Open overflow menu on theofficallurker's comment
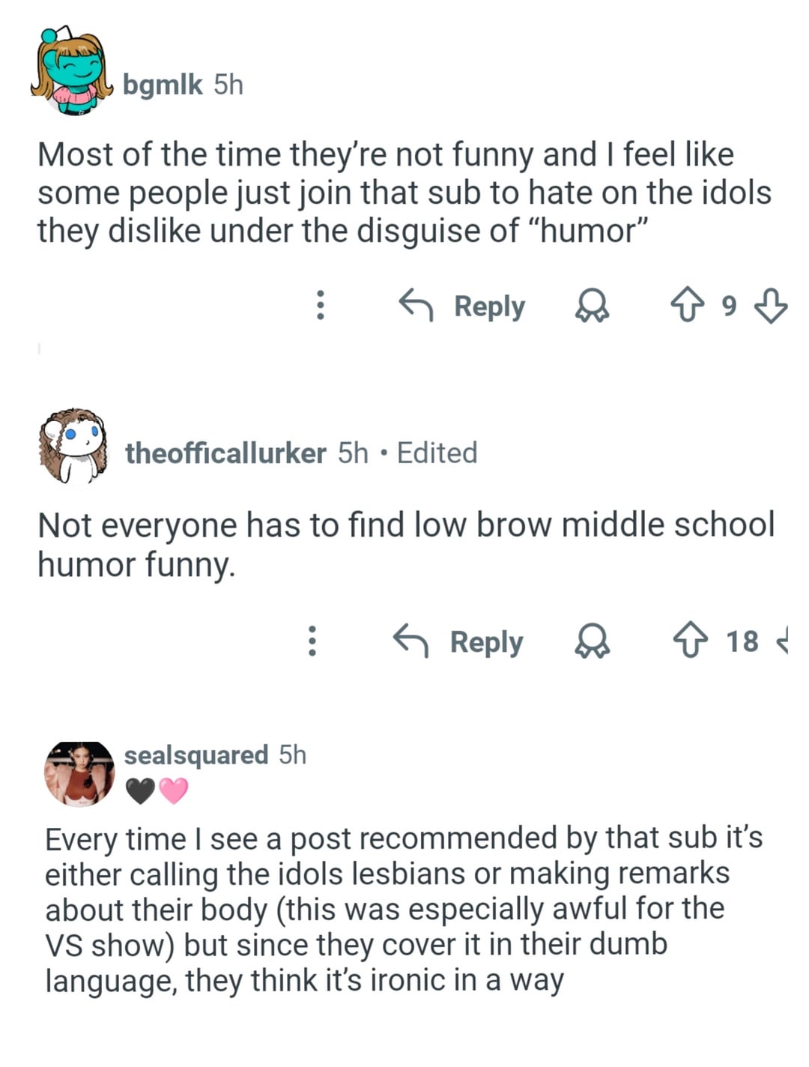 coord(313,641)
